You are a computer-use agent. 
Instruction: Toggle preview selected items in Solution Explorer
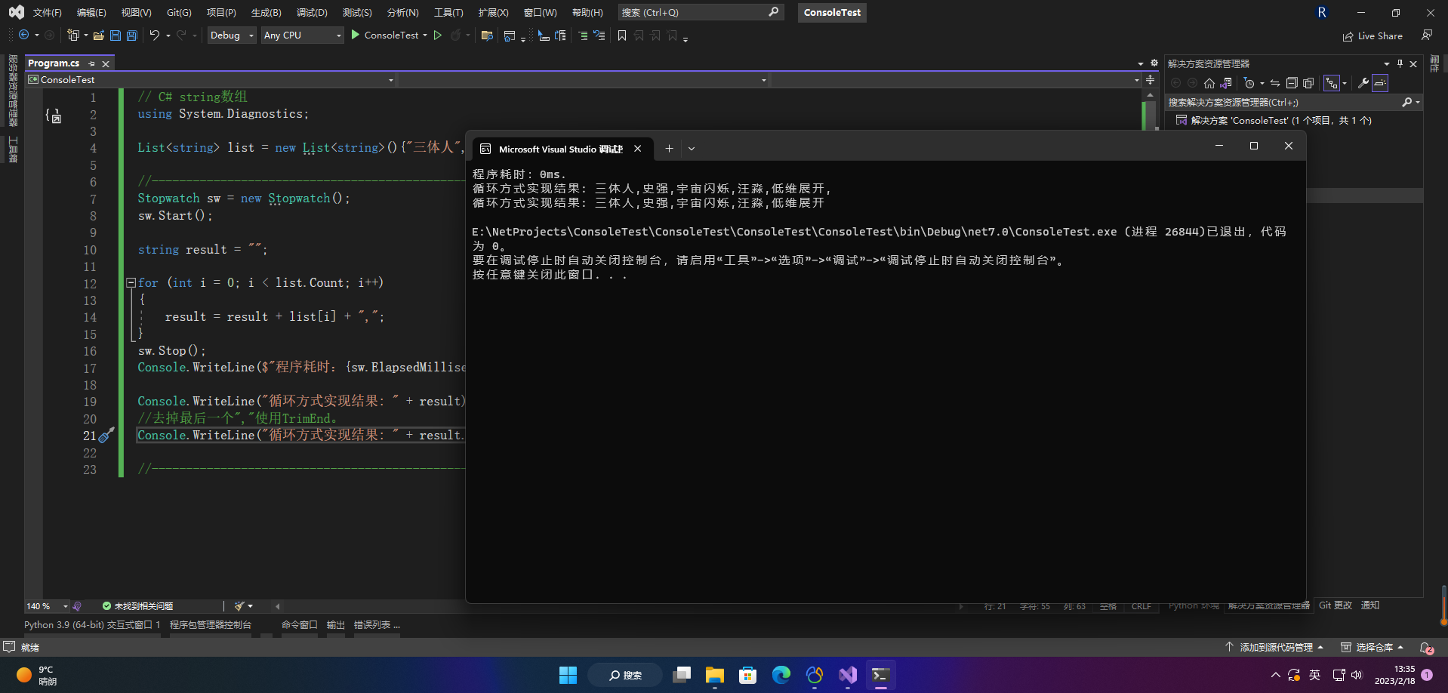pyautogui.click(x=1380, y=83)
